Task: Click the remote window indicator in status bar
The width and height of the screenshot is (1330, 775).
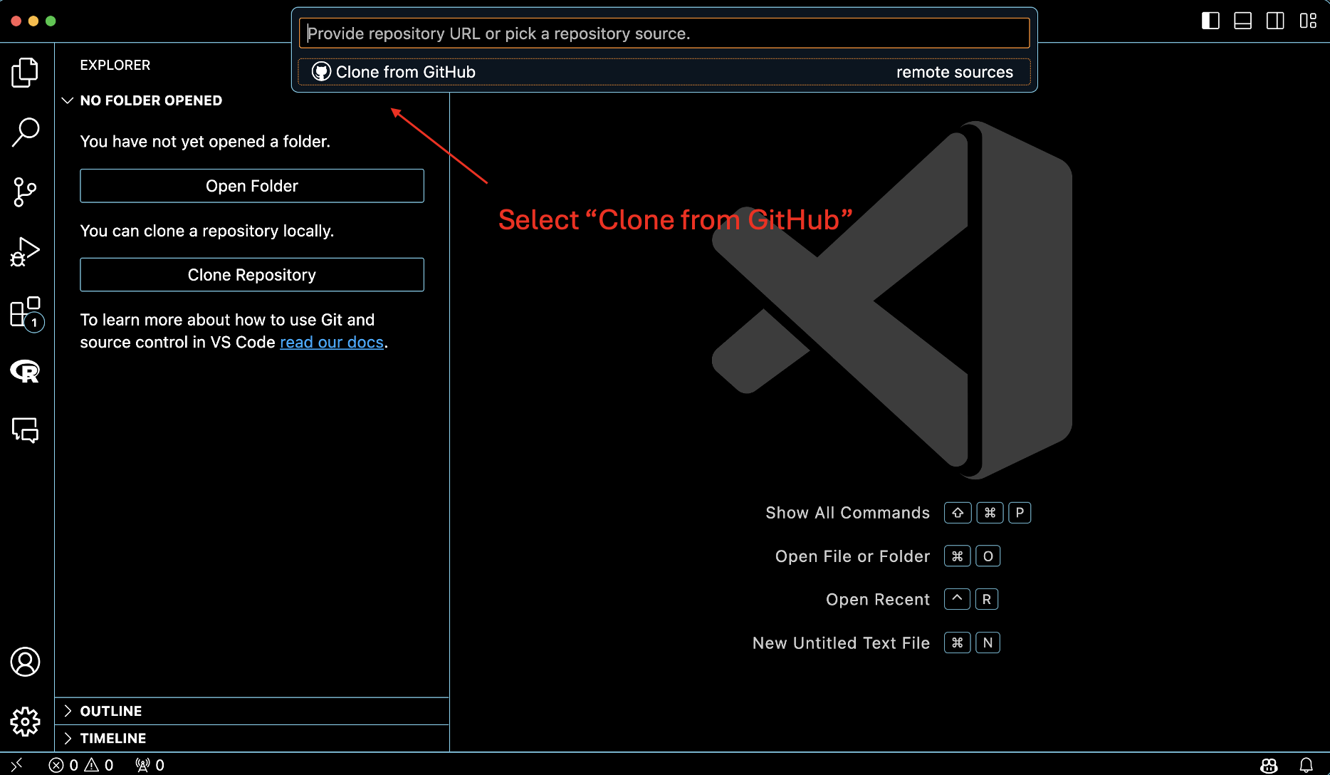Action: click(x=16, y=764)
